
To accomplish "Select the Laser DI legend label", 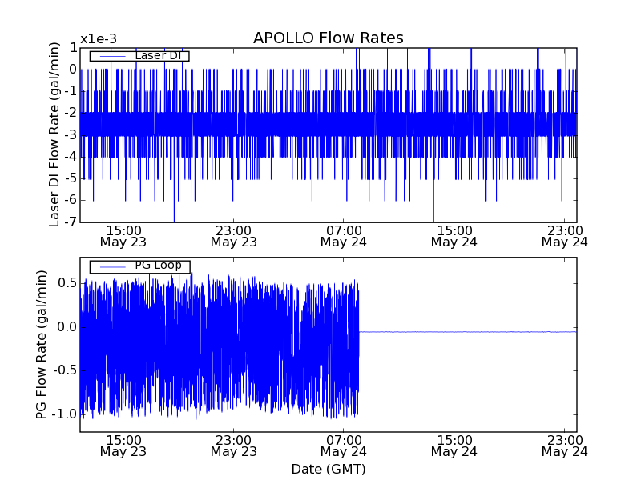I will click(157, 56).
